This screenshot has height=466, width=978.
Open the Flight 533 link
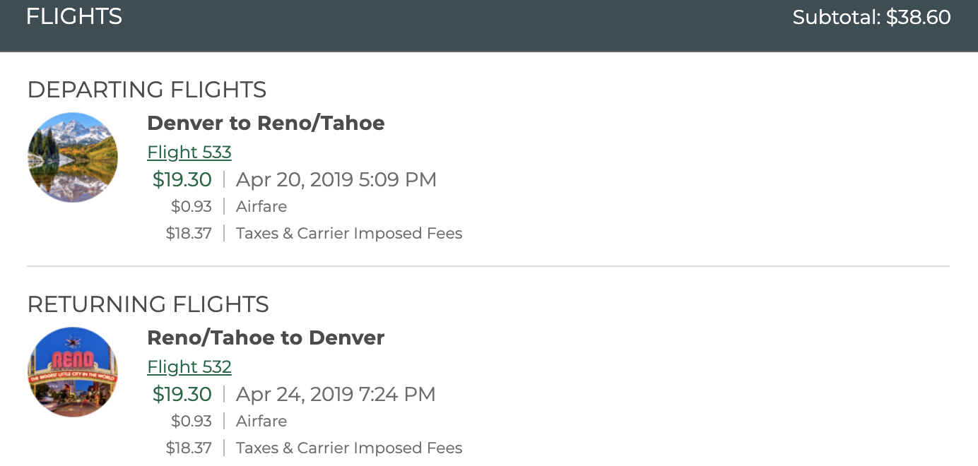[x=189, y=153]
